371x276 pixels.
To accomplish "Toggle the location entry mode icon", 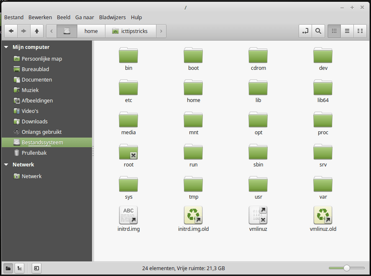I will 305,31.
